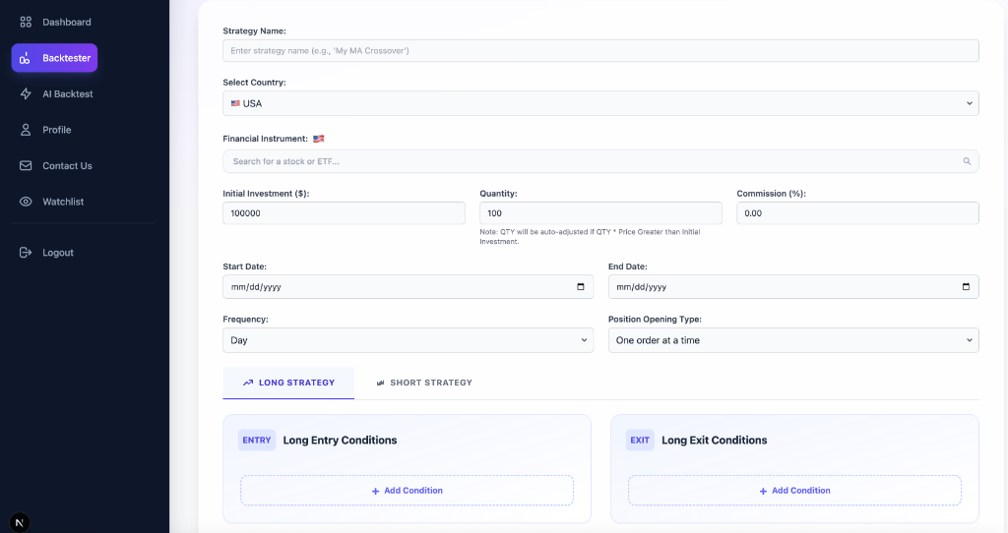Click the Next.js logo badge at bottom left
The width and height of the screenshot is (1008, 533).
click(20, 521)
